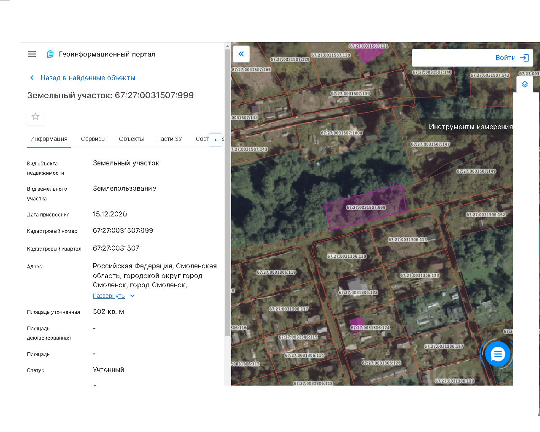Click map parcel label 67:27:0031306:127
540x432 pixels.
point(444,346)
